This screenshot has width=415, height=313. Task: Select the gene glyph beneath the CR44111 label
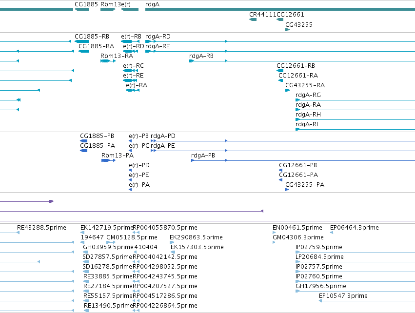pyautogui.click(x=253, y=20)
